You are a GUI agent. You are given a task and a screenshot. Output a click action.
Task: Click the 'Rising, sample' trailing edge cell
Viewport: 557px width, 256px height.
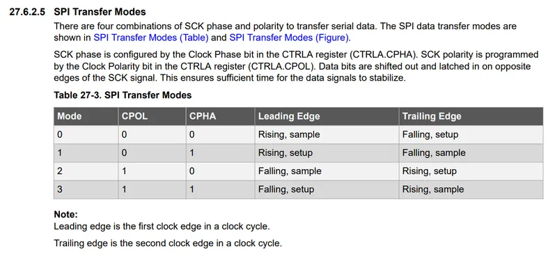pyautogui.click(x=471, y=189)
